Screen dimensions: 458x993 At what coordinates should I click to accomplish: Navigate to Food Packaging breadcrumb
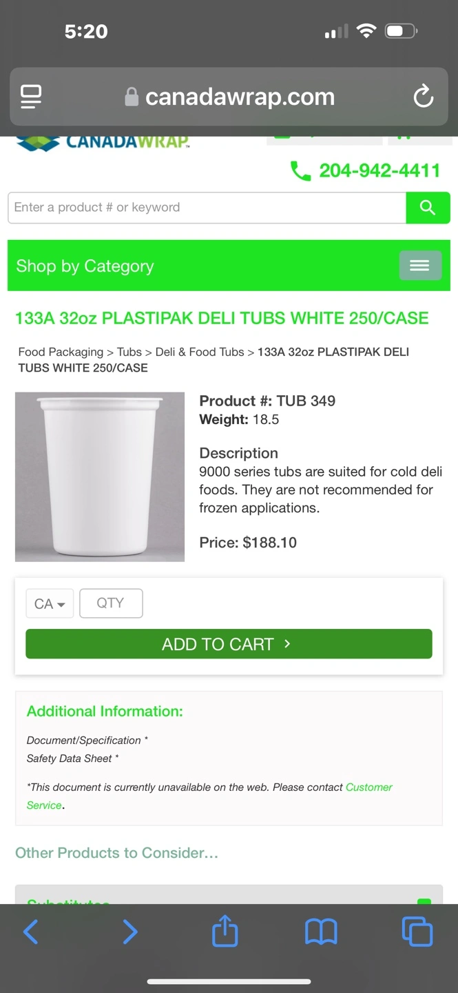pyautogui.click(x=61, y=352)
